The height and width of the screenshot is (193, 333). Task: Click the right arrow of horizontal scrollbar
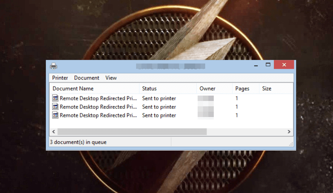[289, 132]
